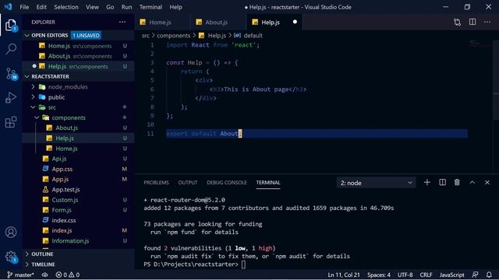The width and height of the screenshot is (499, 280).
Task: Open the Accounts menu icon
Action: pyautogui.click(x=11, y=232)
